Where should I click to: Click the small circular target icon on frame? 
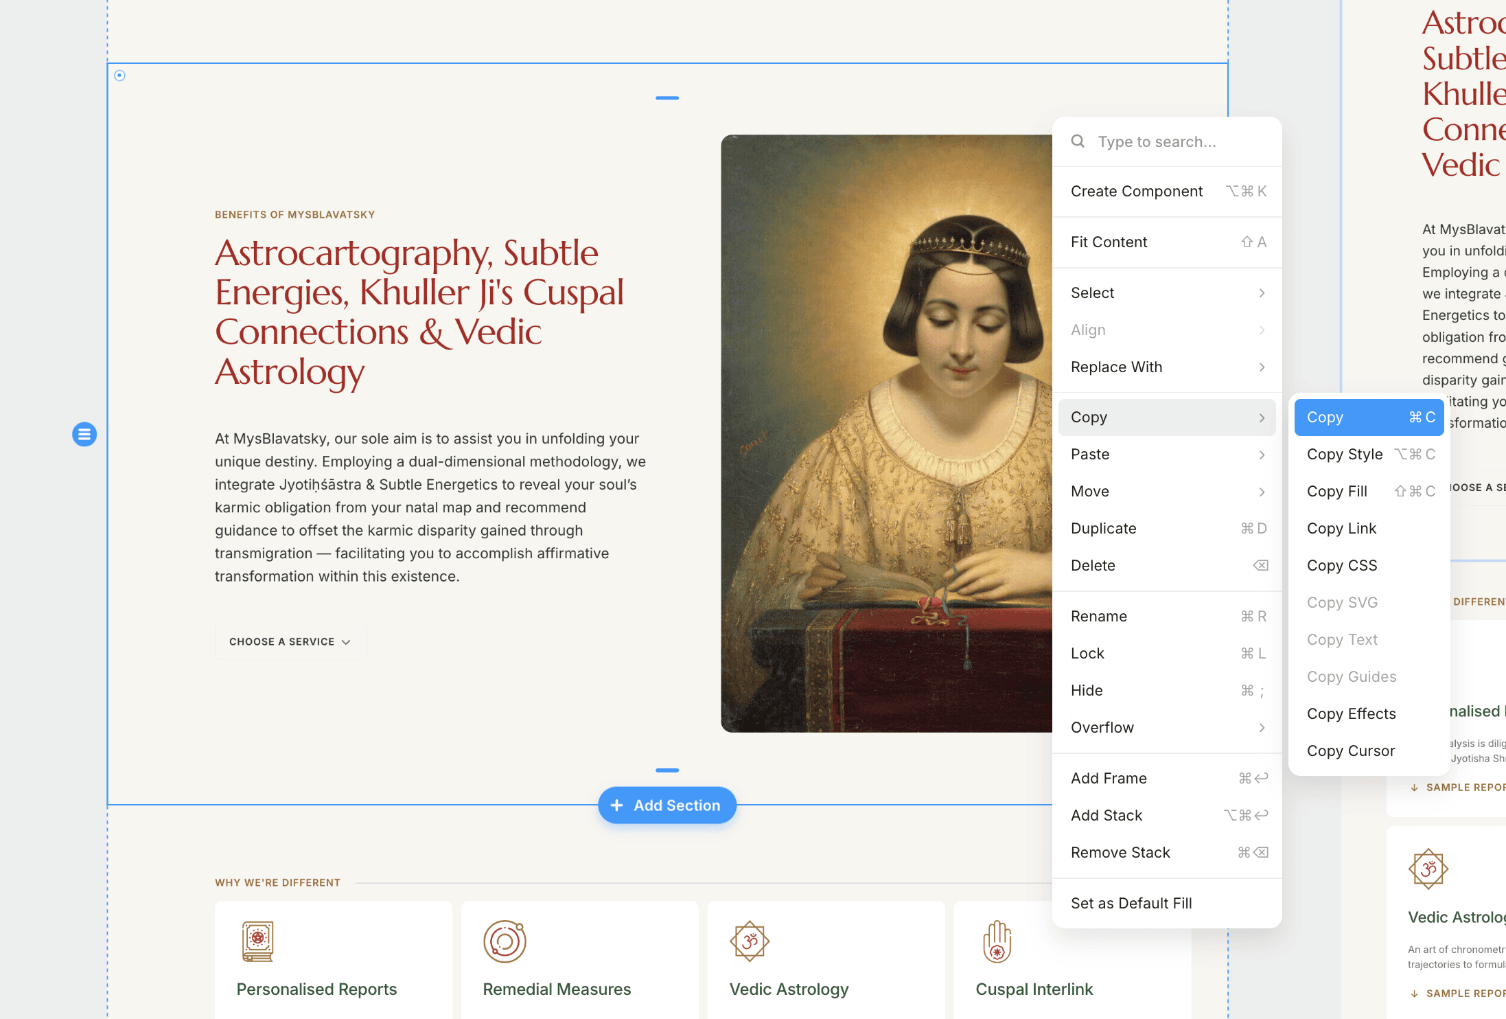[119, 76]
